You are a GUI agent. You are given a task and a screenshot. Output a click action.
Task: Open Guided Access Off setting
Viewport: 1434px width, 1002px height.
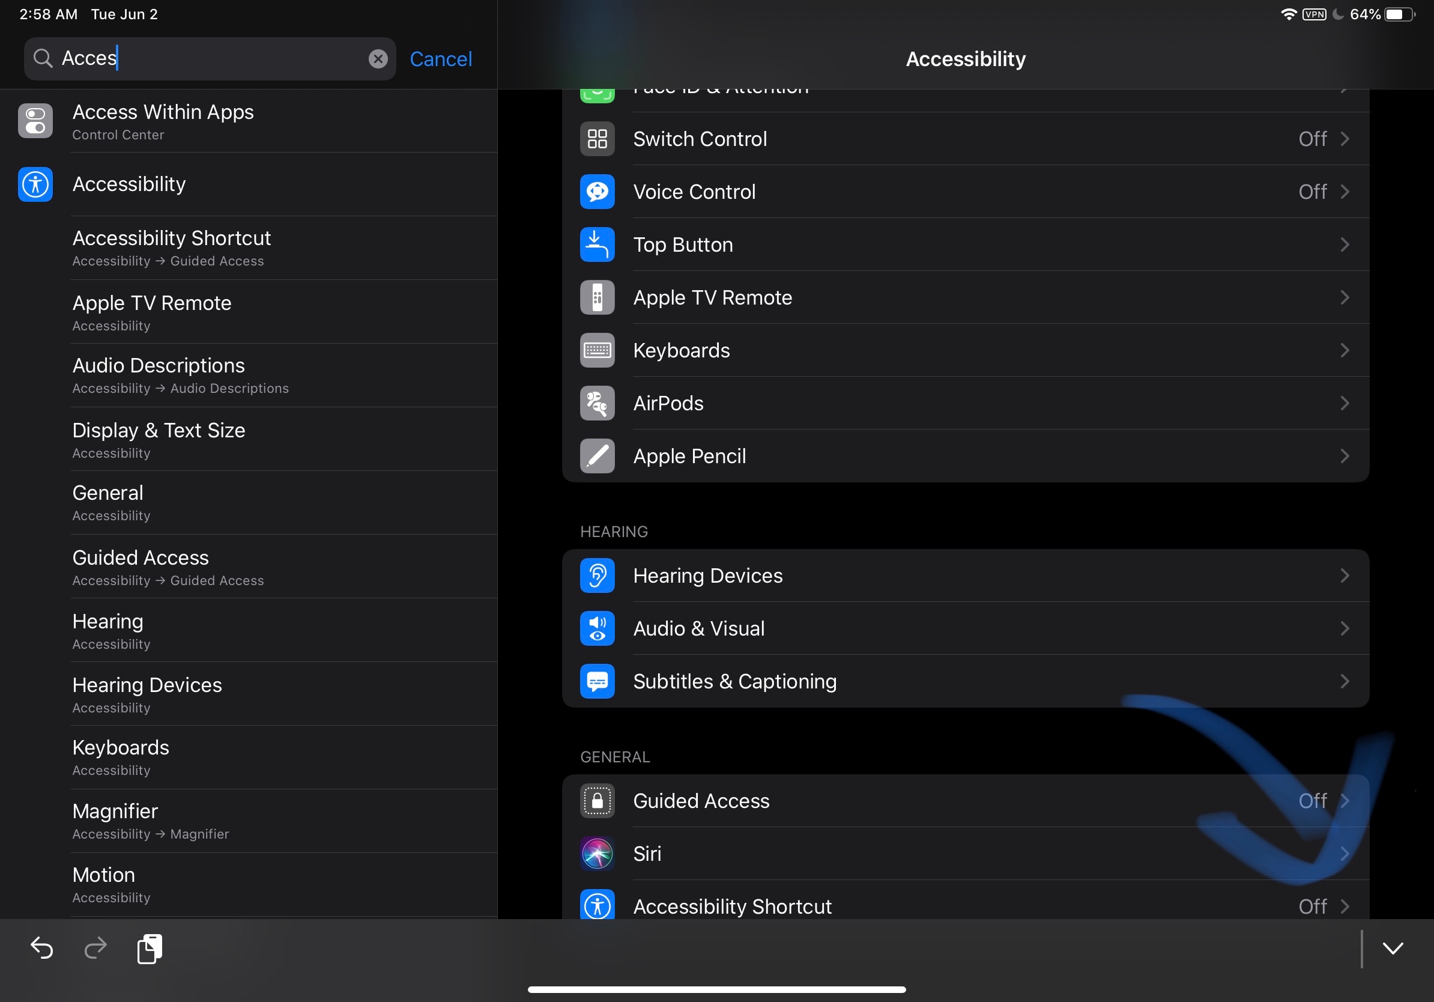[x=1312, y=801]
